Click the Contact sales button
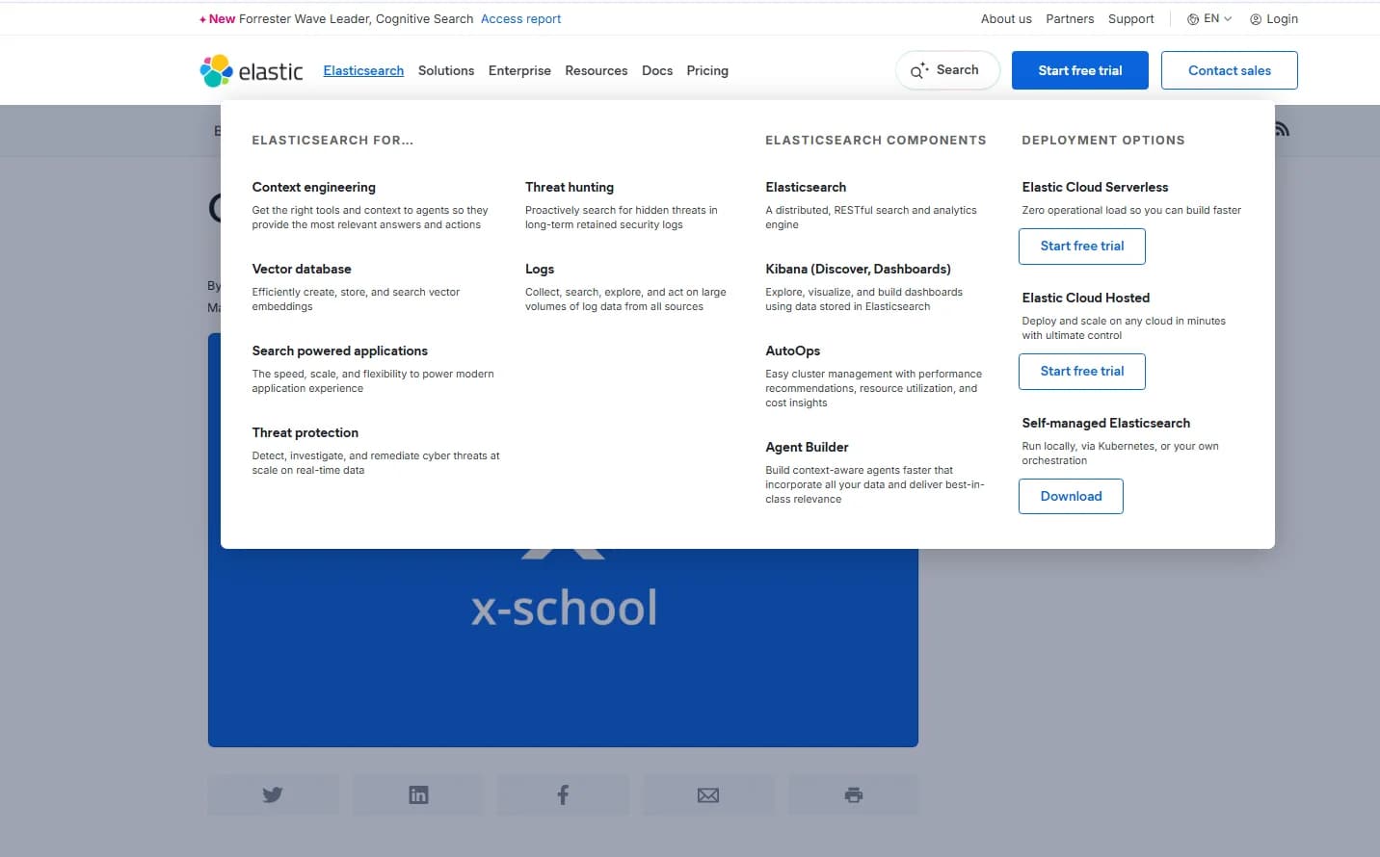Viewport: 1380px width, 857px height. click(x=1230, y=70)
